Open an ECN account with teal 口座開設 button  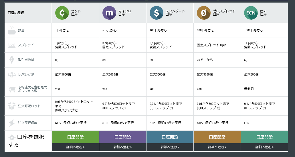pyautogui.click(x=264, y=137)
